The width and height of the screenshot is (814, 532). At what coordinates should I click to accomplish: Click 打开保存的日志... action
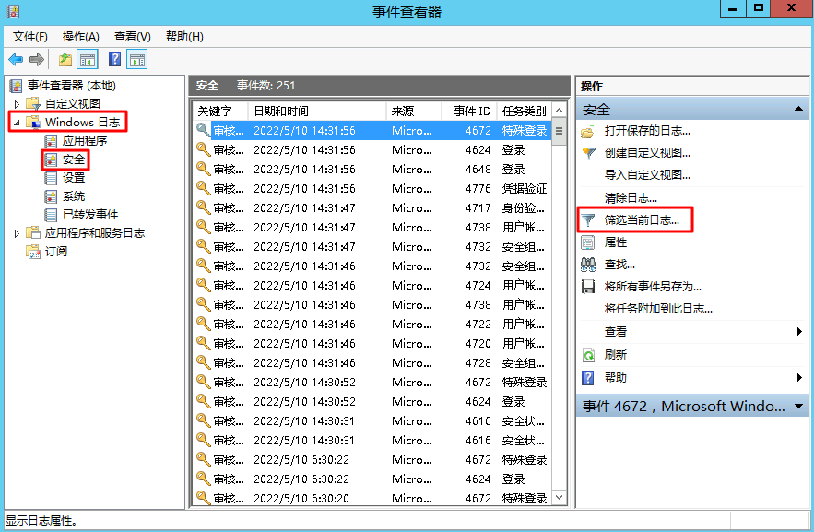[x=647, y=131]
